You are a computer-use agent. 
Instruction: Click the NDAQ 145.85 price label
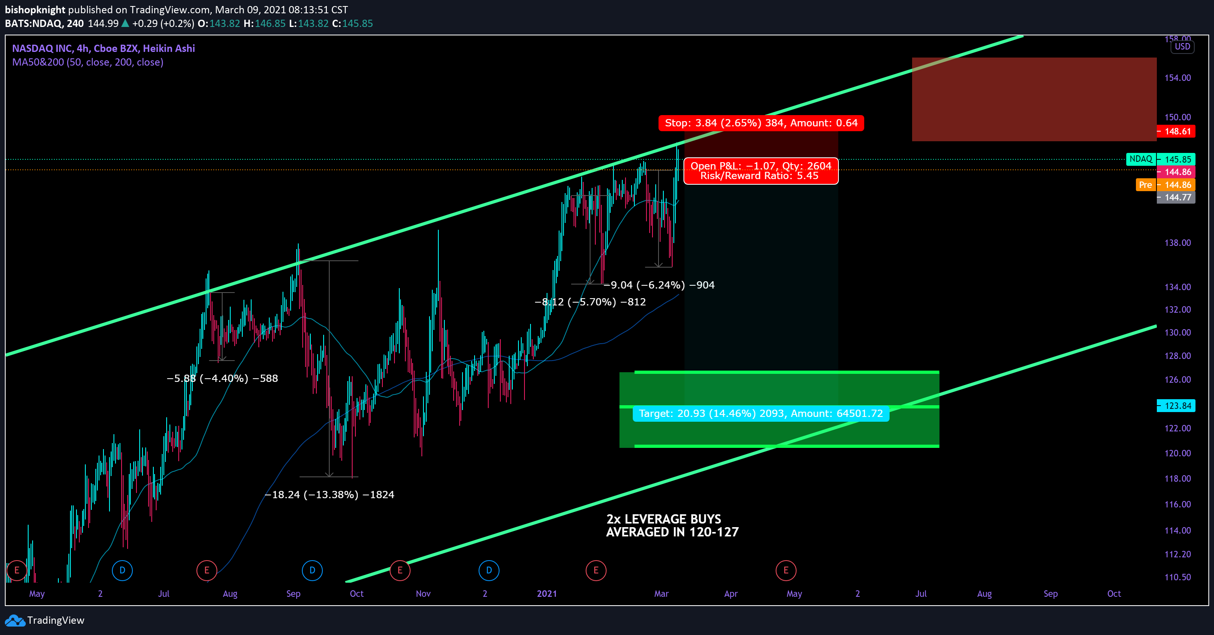click(x=1160, y=159)
